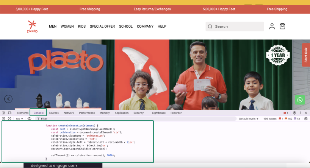The height and width of the screenshot is (168, 310).
Task: Click the Plaeto logo
Action: pos(32,26)
